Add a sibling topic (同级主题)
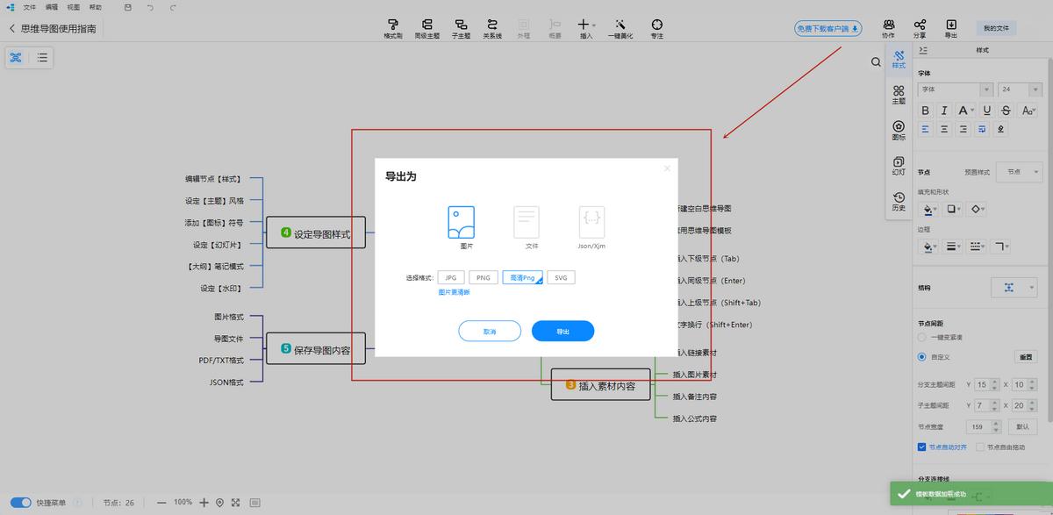1053x515 pixels. [426, 28]
